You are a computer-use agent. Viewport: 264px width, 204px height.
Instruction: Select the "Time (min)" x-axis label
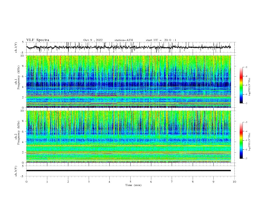pyautogui.click(x=133, y=185)
